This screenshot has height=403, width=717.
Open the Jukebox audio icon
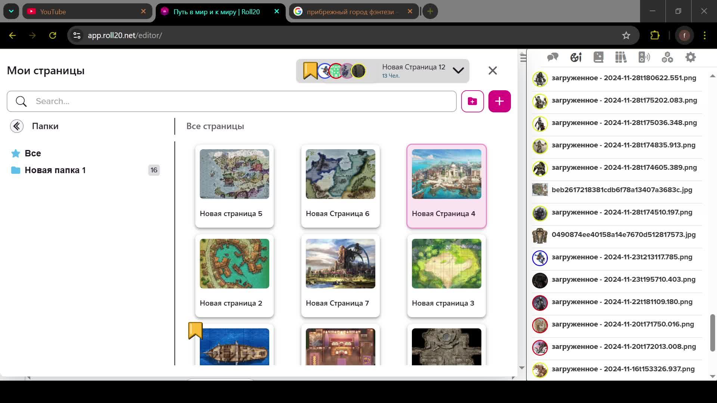[x=644, y=57]
